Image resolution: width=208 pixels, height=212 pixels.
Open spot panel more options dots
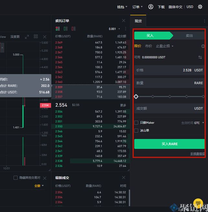pos(204,21)
